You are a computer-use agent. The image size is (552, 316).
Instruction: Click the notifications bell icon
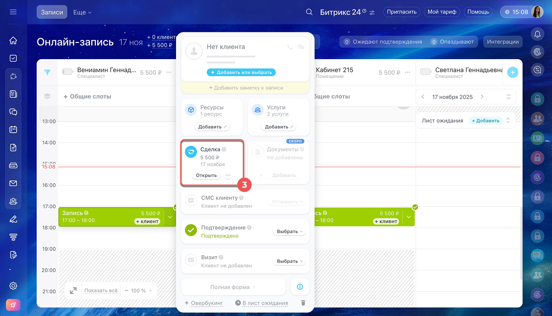[x=537, y=34]
